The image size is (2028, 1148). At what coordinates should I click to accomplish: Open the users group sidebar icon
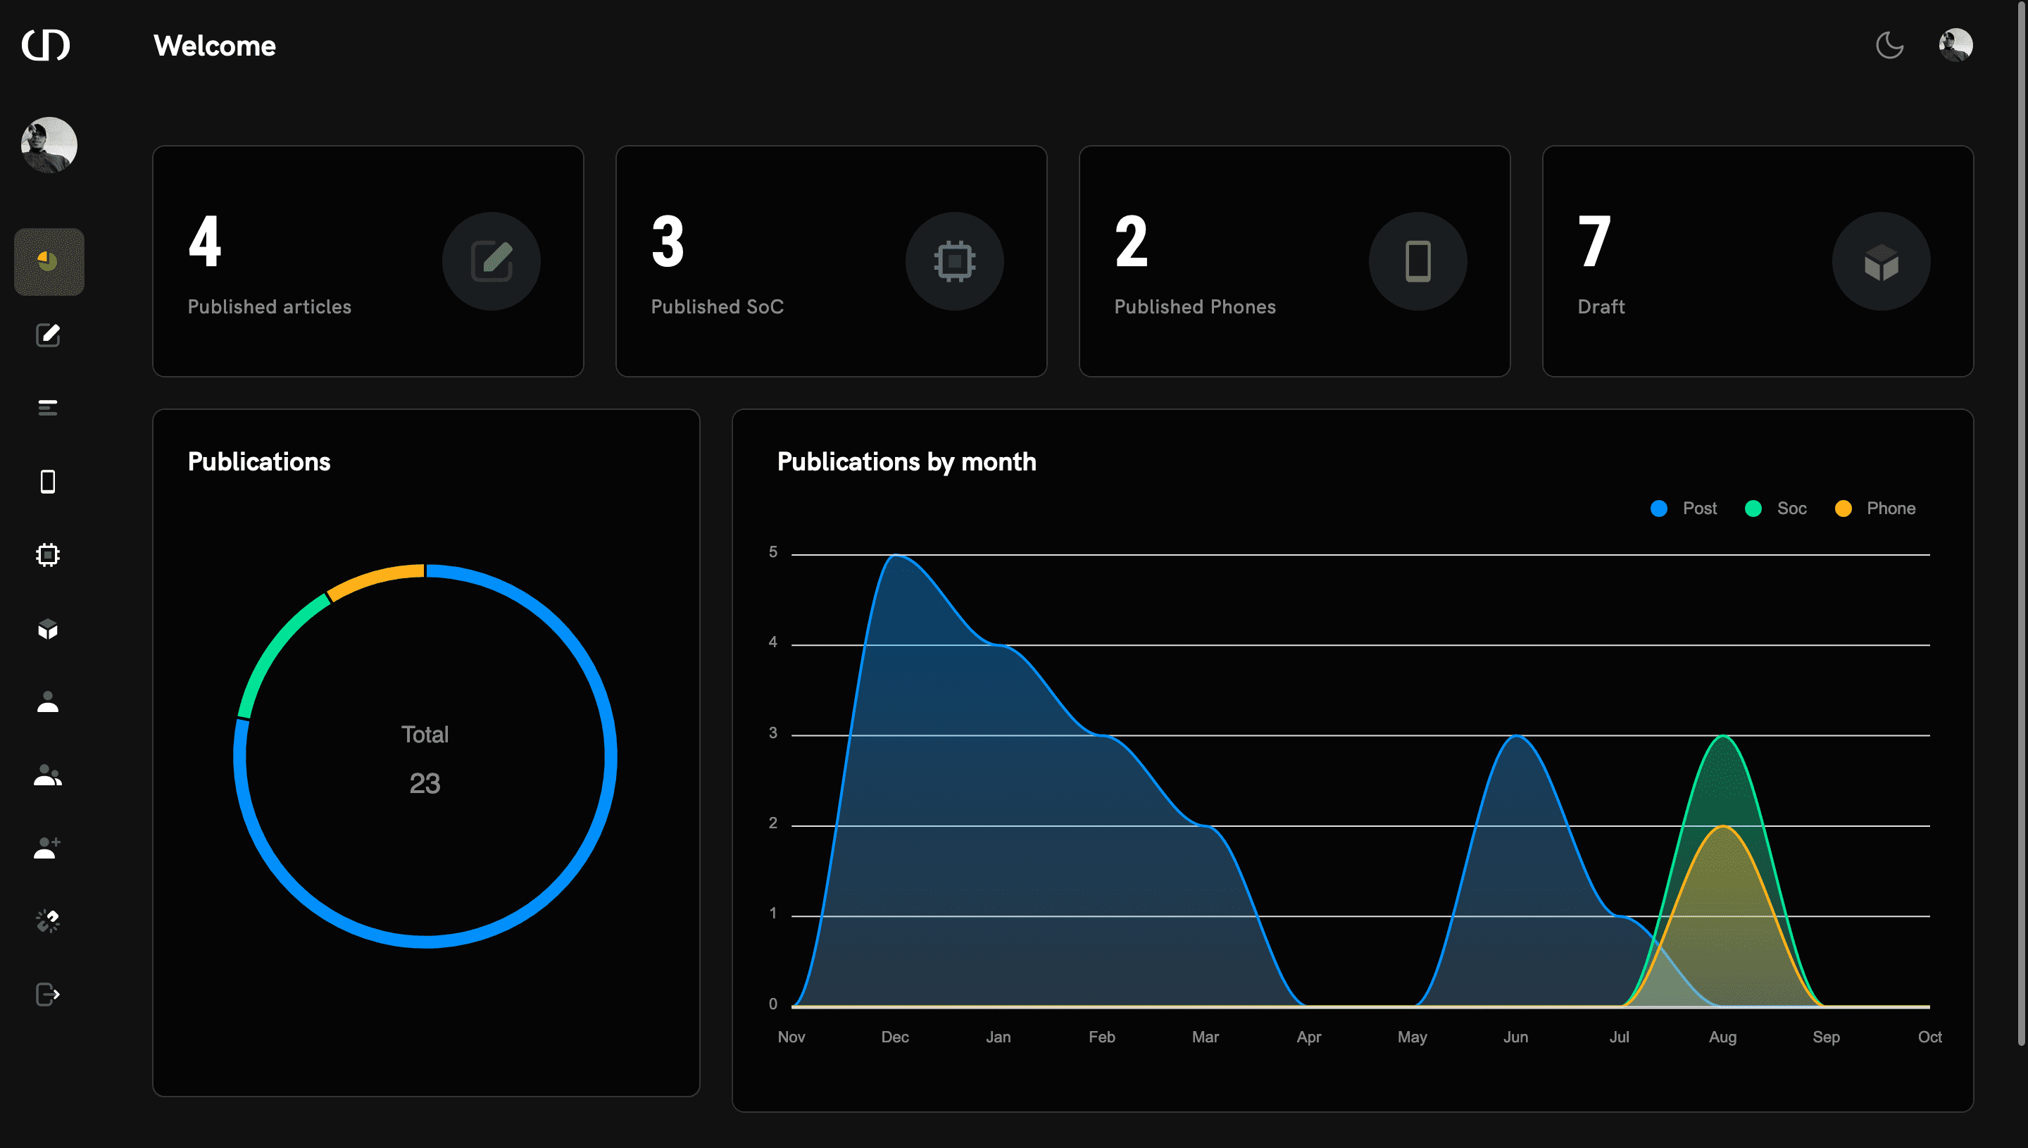tap(48, 776)
